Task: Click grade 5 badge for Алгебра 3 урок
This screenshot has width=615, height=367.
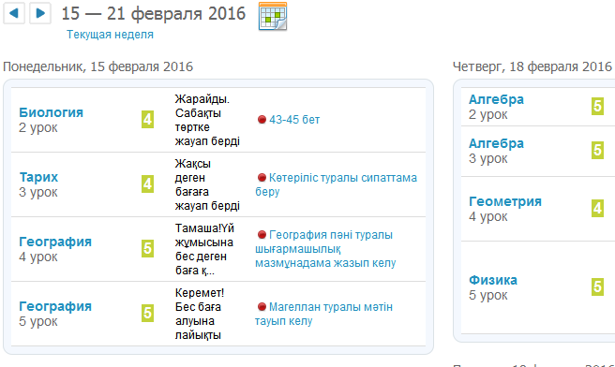Action: [x=597, y=150]
